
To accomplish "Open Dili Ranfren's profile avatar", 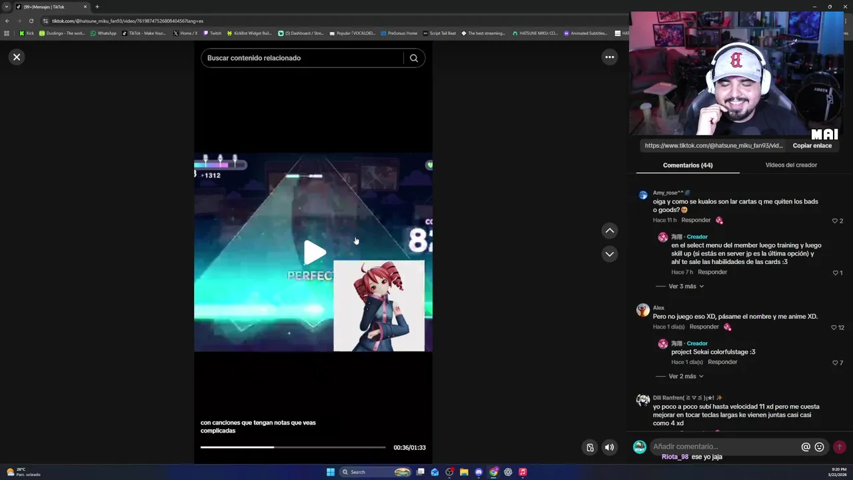I will coord(643,400).
